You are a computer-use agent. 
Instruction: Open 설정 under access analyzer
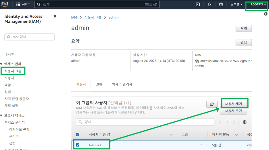pos(12,143)
